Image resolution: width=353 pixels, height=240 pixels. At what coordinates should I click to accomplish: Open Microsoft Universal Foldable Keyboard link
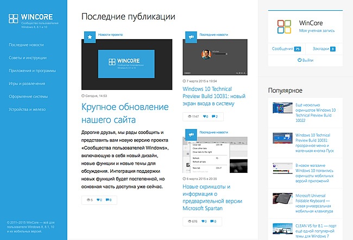pos(314,203)
